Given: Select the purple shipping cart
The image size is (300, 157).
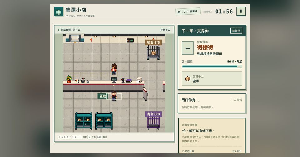Looking at the screenshot, I should point(153,123).
